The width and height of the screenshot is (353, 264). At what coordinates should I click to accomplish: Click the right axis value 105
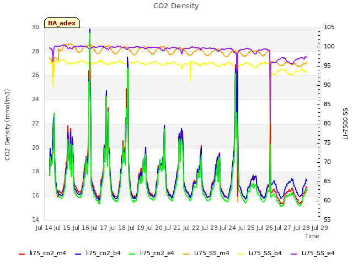point(329,27)
